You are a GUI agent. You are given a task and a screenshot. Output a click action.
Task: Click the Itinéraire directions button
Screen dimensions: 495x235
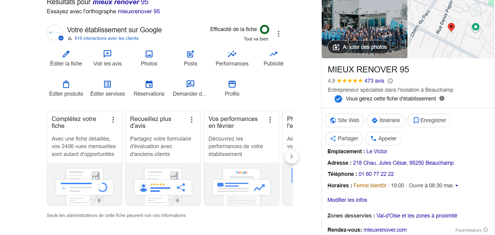[x=385, y=120]
